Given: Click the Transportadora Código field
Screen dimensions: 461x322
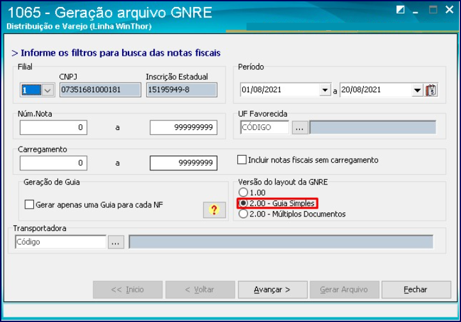Looking at the screenshot, I should pos(61,242).
